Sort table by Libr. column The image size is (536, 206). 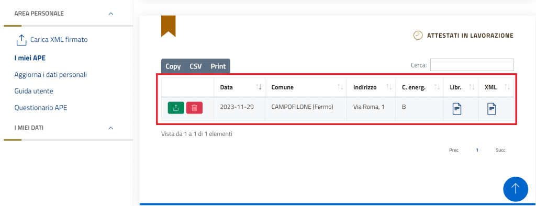coord(461,87)
